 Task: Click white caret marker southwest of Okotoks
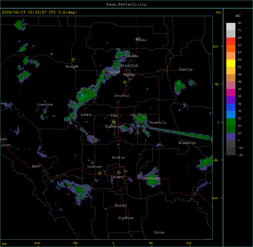[x=105, y=209]
